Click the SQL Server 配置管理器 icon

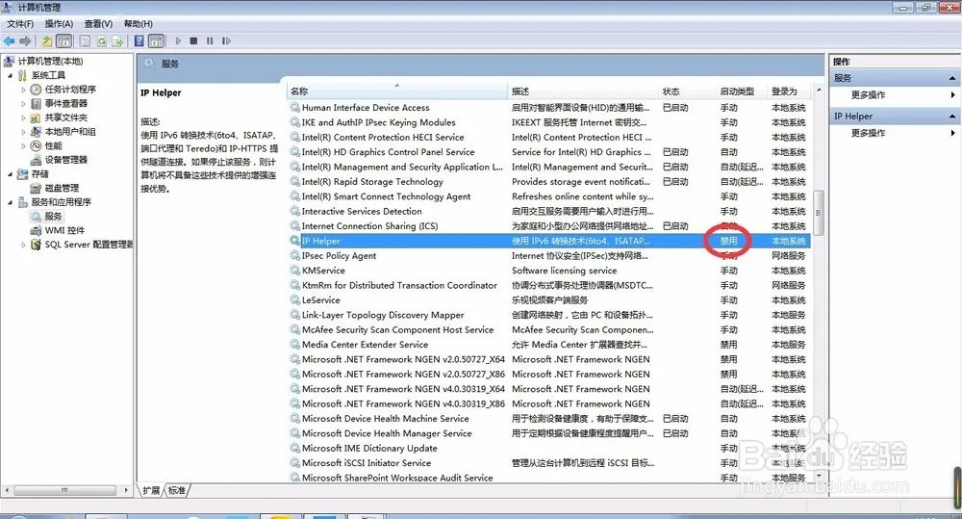point(37,245)
